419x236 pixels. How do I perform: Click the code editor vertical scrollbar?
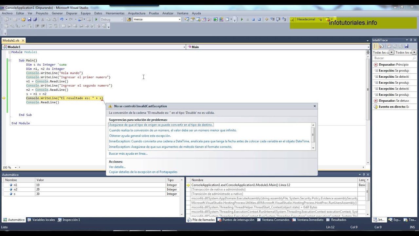click(x=368, y=108)
